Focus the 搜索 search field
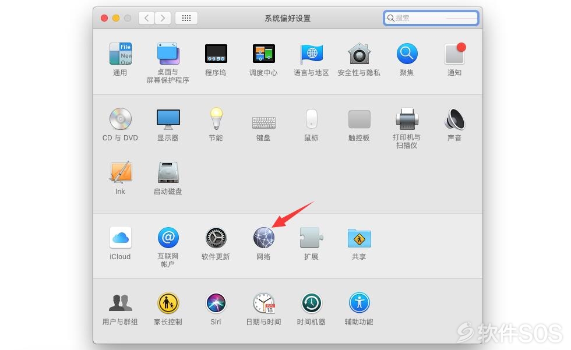The height and width of the screenshot is (350, 571). click(x=431, y=18)
